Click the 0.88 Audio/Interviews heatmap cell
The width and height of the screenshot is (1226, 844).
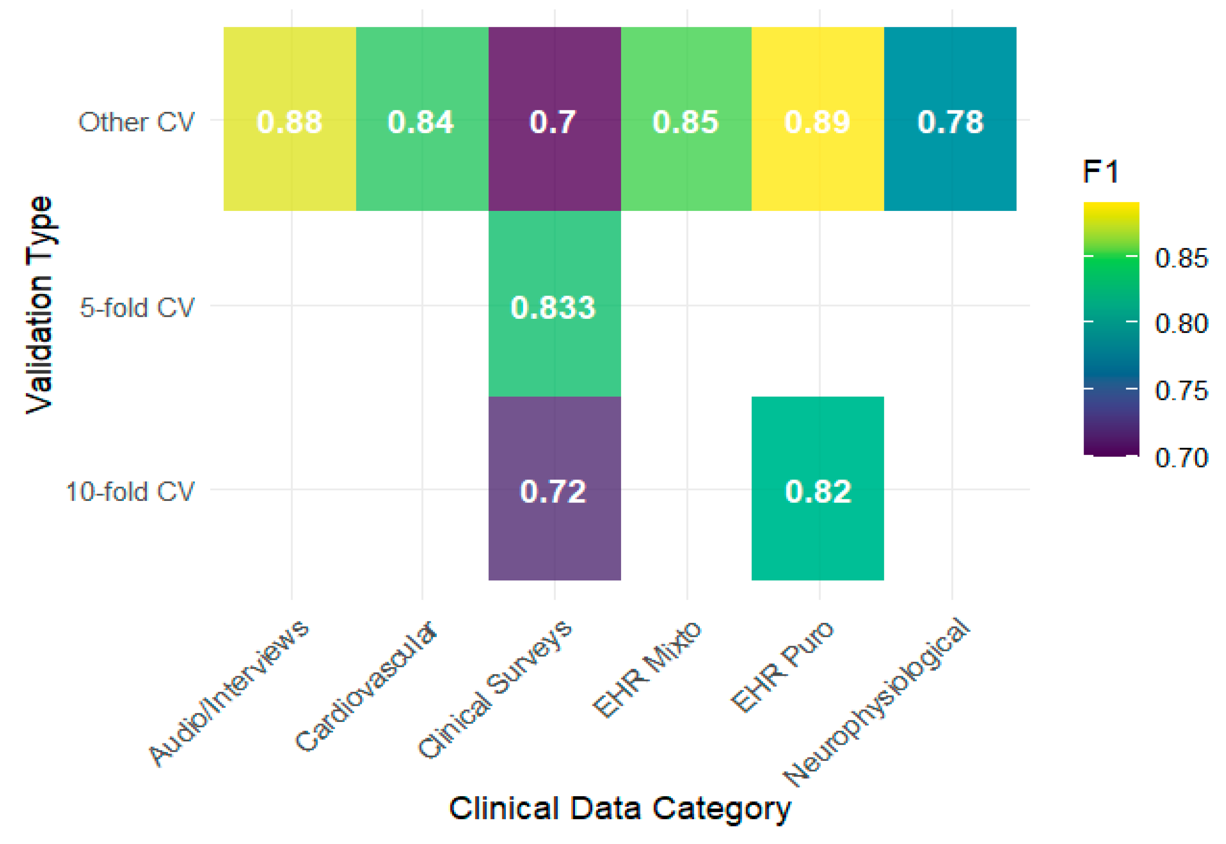tap(289, 119)
